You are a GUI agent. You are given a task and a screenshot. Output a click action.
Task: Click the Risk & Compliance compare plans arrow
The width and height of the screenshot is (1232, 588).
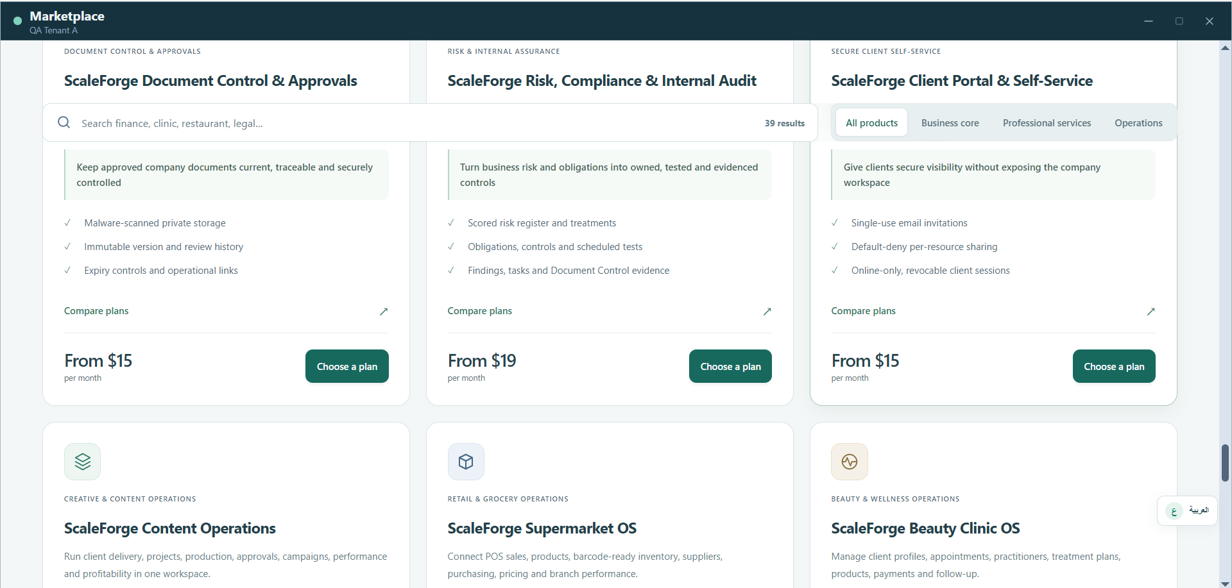tap(767, 312)
